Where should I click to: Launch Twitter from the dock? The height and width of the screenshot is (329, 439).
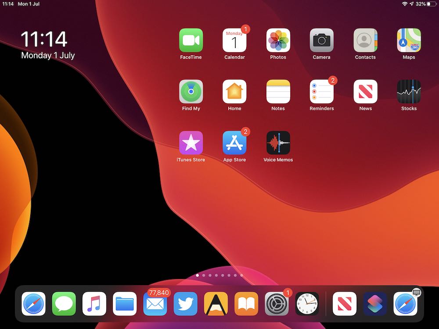[x=186, y=304]
